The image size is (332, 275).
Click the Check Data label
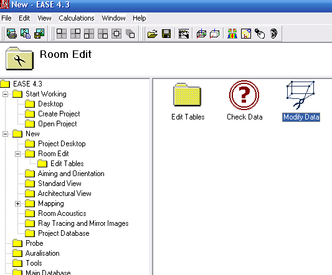point(245,117)
